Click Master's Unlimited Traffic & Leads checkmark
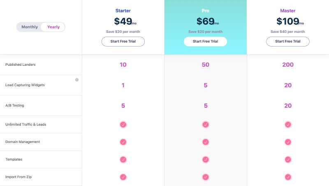 pos(288,125)
